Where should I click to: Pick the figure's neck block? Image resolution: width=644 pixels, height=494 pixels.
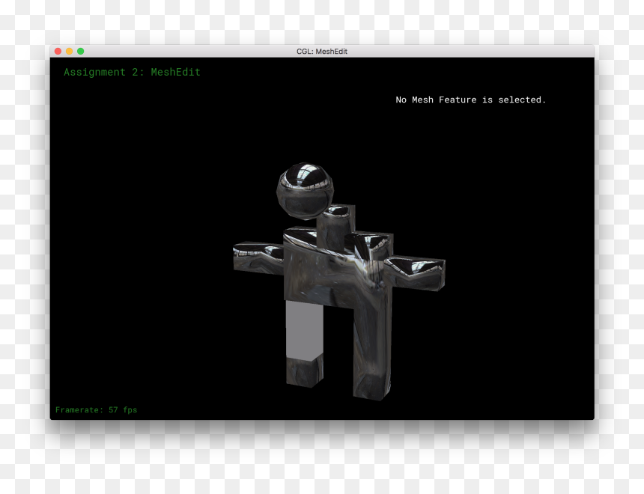pos(335,227)
